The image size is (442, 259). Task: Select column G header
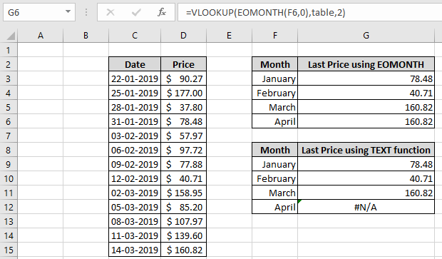pyautogui.click(x=366, y=36)
